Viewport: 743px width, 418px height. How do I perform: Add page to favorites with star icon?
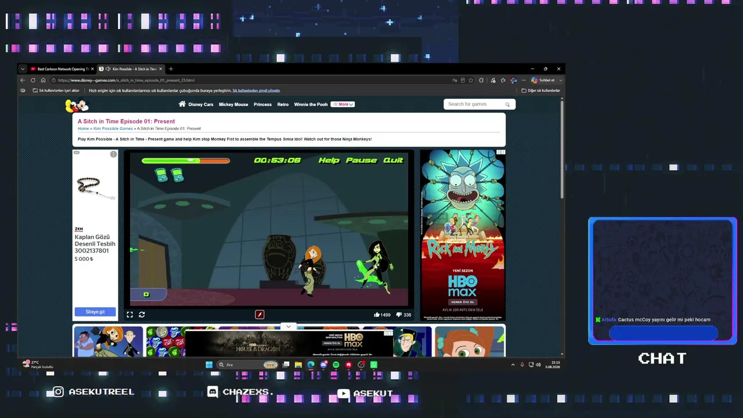pyautogui.click(x=471, y=80)
